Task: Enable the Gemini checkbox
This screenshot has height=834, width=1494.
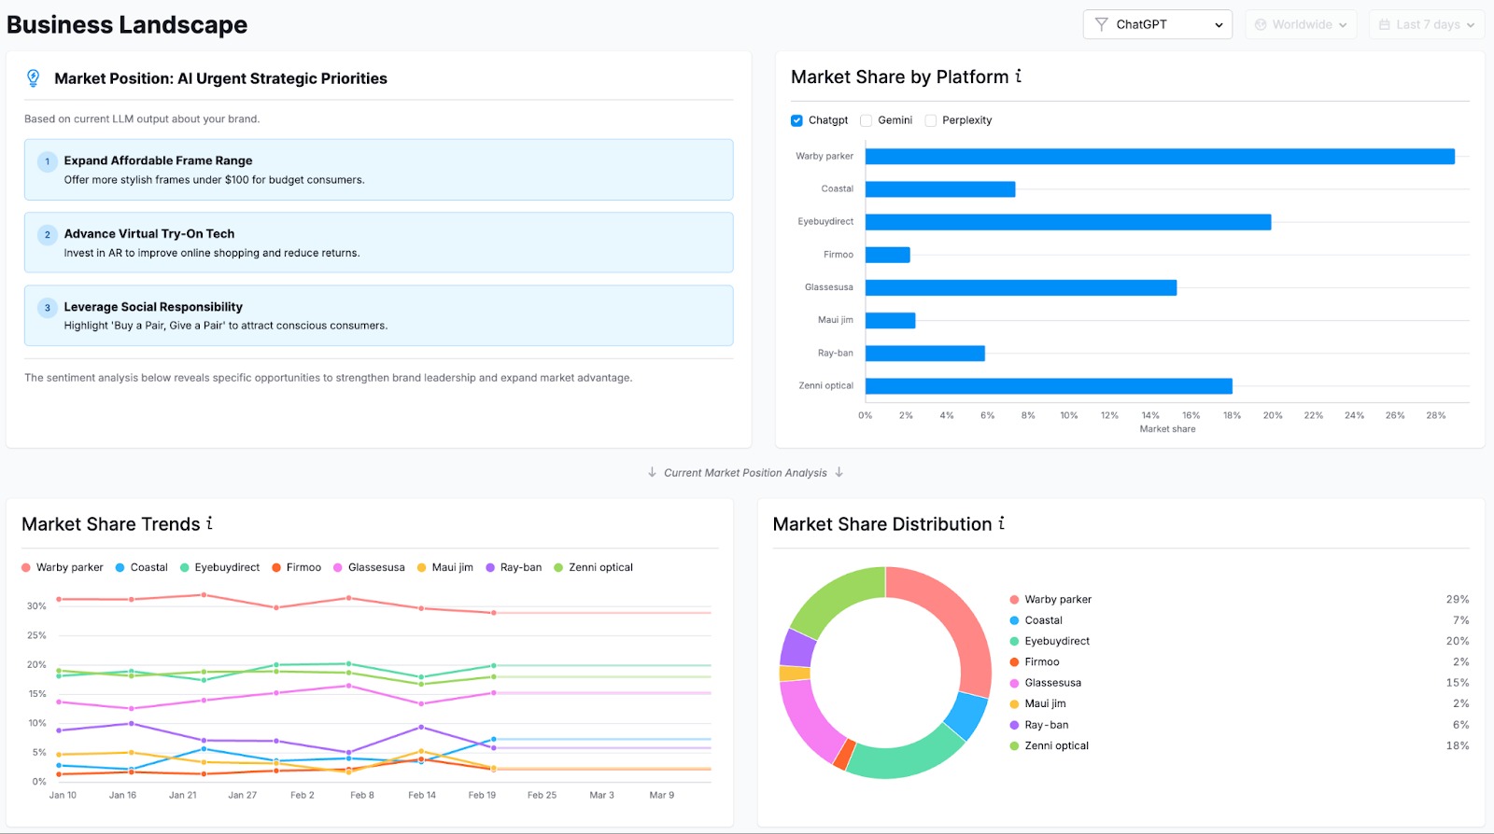Action: [x=866, y=120]
